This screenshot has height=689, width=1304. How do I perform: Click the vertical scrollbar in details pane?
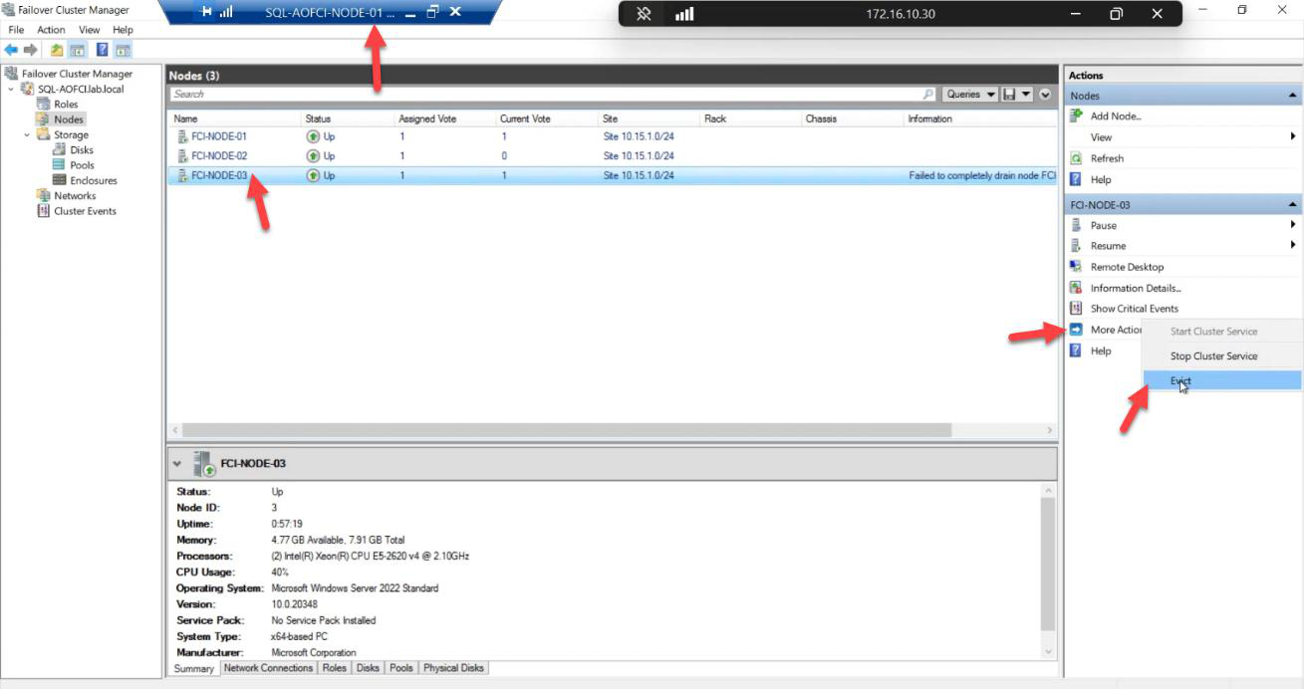pos(1047,563)
